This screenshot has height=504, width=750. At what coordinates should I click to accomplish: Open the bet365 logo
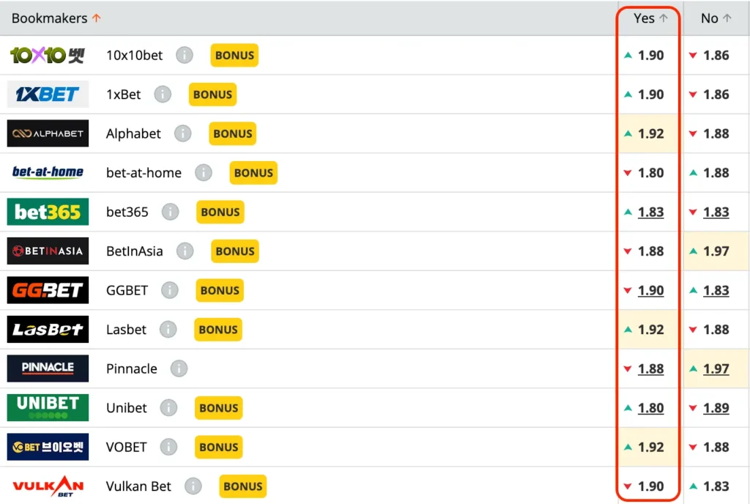click(x=48, y=212)
